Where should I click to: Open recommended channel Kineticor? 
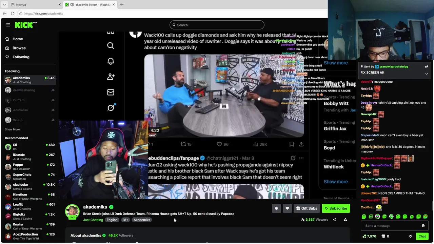[x=30, y=197]
